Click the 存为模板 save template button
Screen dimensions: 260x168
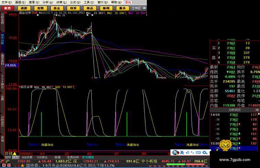[x=88, y=157]
